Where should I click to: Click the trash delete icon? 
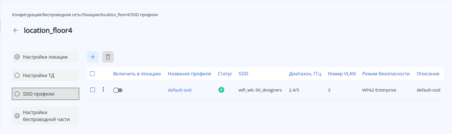pos(108,57)
